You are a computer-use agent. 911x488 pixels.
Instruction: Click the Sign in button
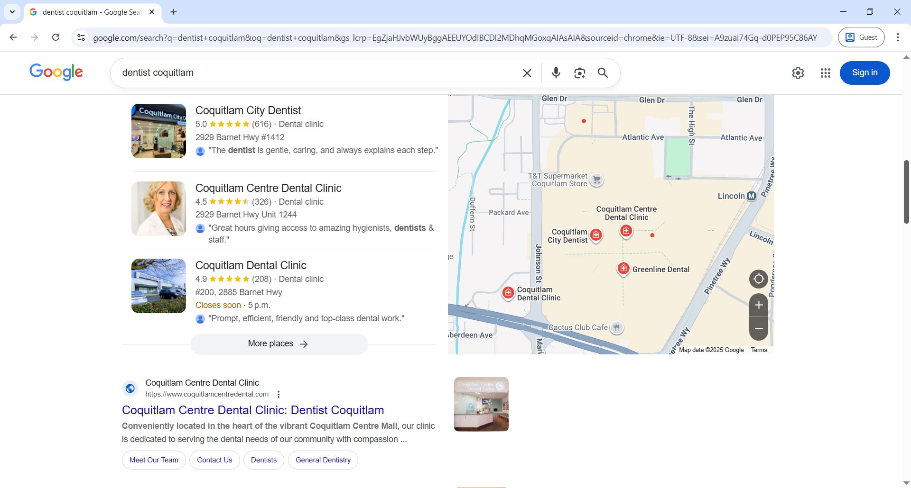(x=864, y=73)
